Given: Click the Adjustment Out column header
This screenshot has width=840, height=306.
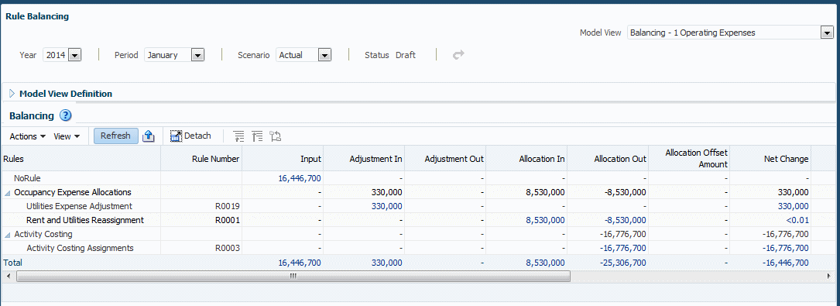Looking at the screenshot, I should (x=445, y=159).
